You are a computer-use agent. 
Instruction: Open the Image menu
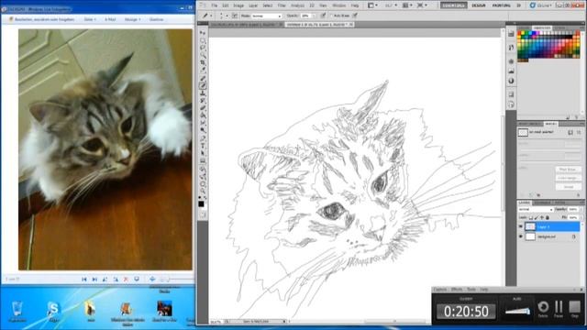[238, 5]
